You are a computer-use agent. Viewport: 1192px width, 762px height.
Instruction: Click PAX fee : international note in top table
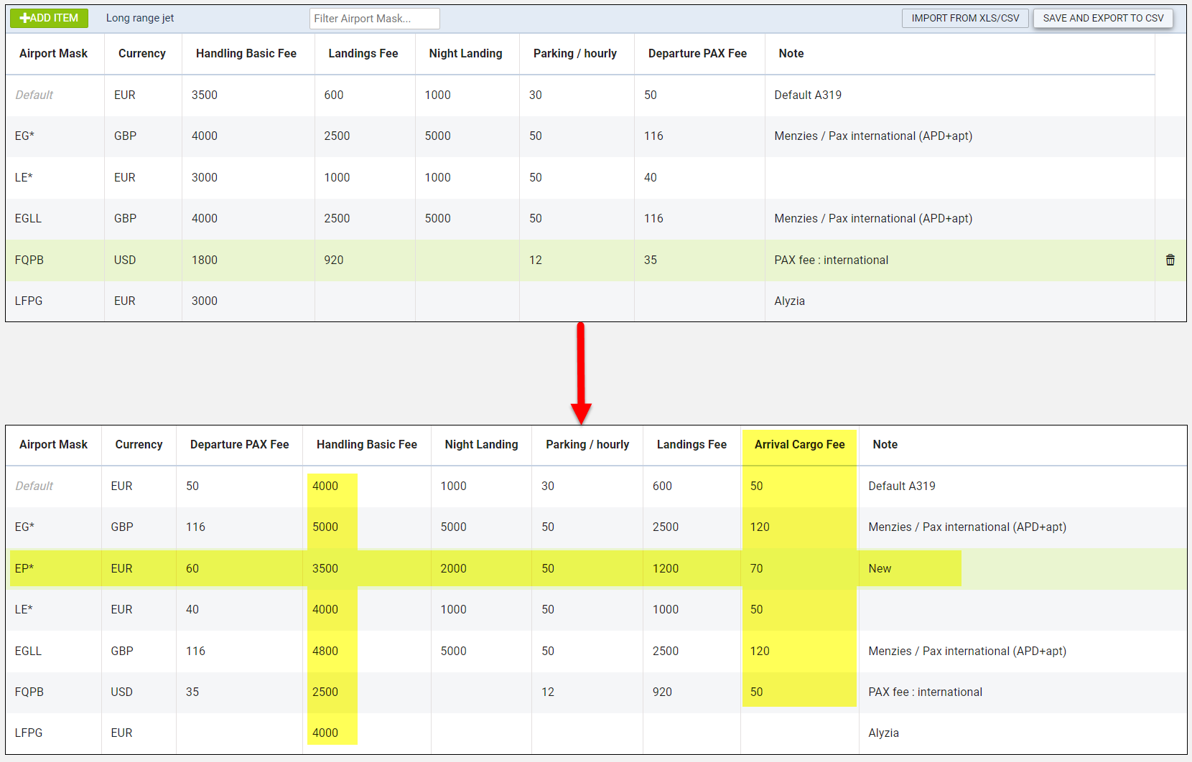[832, 260]
